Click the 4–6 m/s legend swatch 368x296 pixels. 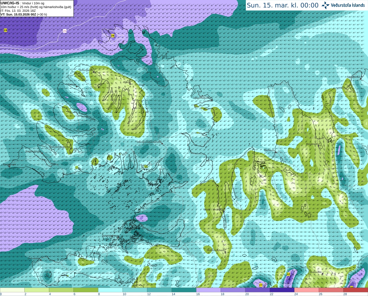coord(61,290)
